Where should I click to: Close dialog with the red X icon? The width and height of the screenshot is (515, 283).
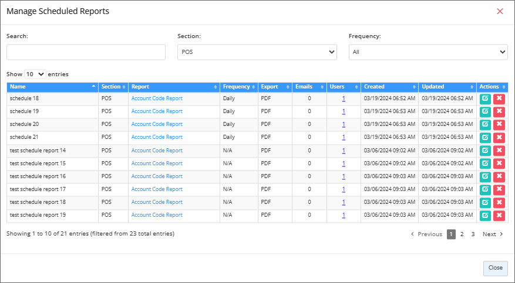point(500,12)
